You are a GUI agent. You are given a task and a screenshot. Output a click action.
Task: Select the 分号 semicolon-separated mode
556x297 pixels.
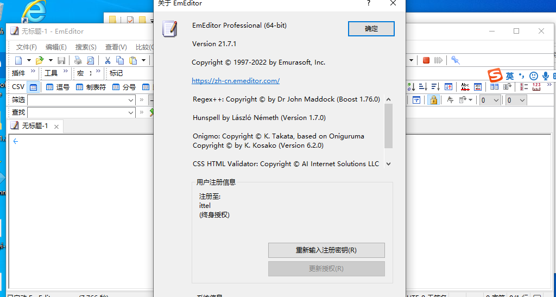point(124,87)
